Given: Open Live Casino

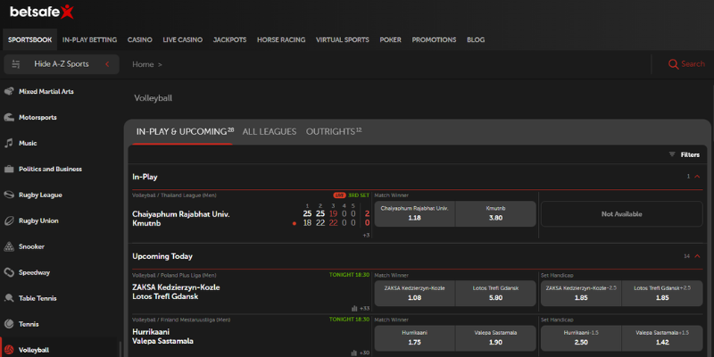Looking at the screenshot, I should coord(183,39).
